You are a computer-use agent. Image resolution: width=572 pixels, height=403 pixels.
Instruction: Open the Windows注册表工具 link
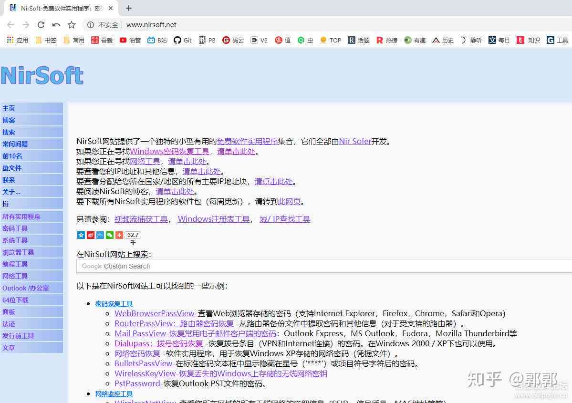(214, 219)
